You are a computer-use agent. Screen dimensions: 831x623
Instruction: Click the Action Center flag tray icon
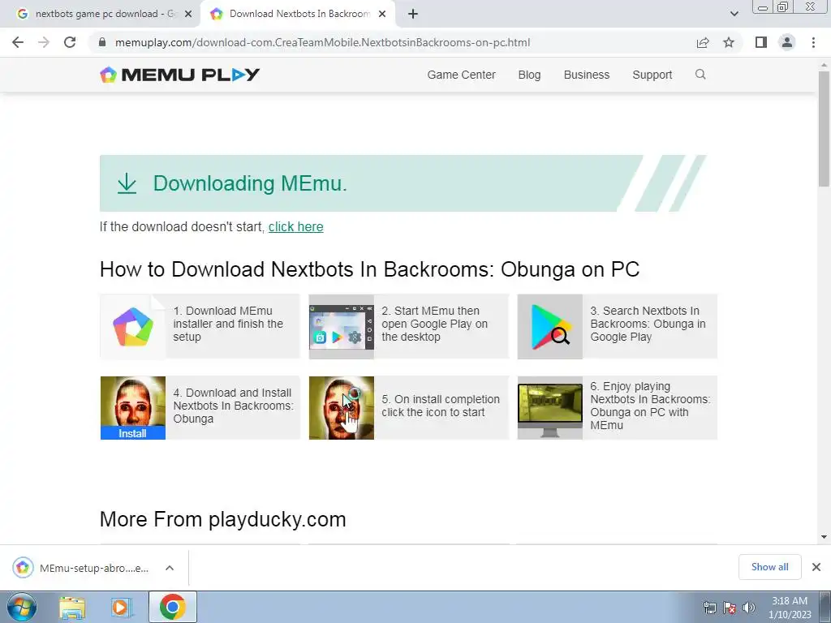pos(730,608)
